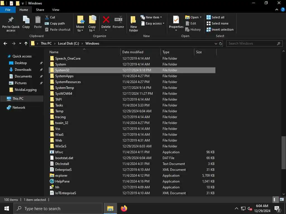Select Quick access in the sidebar

click(22, 56)
